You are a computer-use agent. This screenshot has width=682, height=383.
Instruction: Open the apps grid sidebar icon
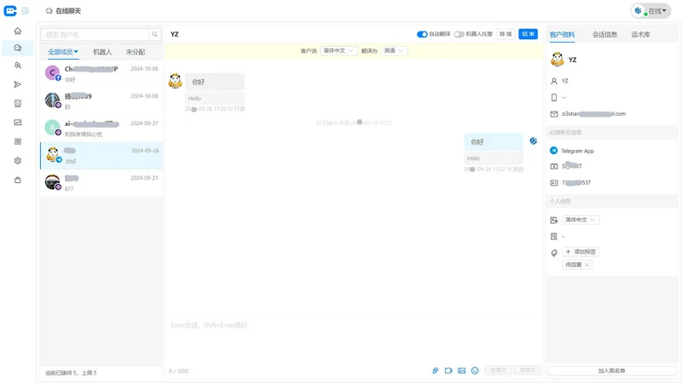tap(17, 141)
